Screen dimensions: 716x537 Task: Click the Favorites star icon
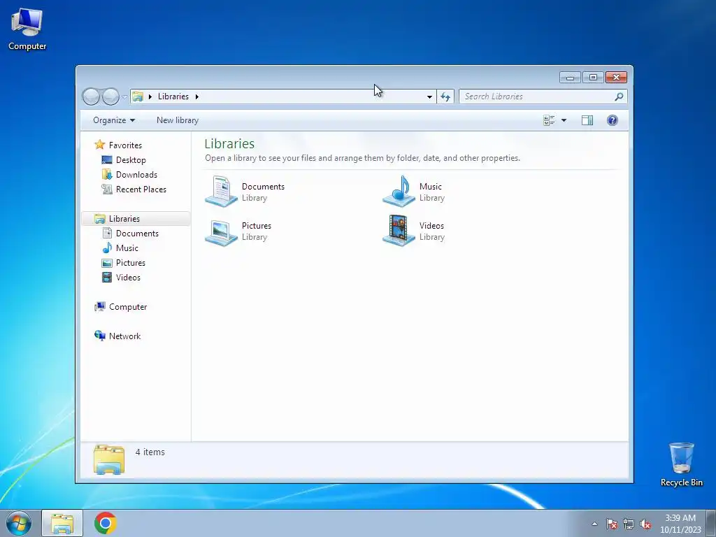tap(99, 145)
